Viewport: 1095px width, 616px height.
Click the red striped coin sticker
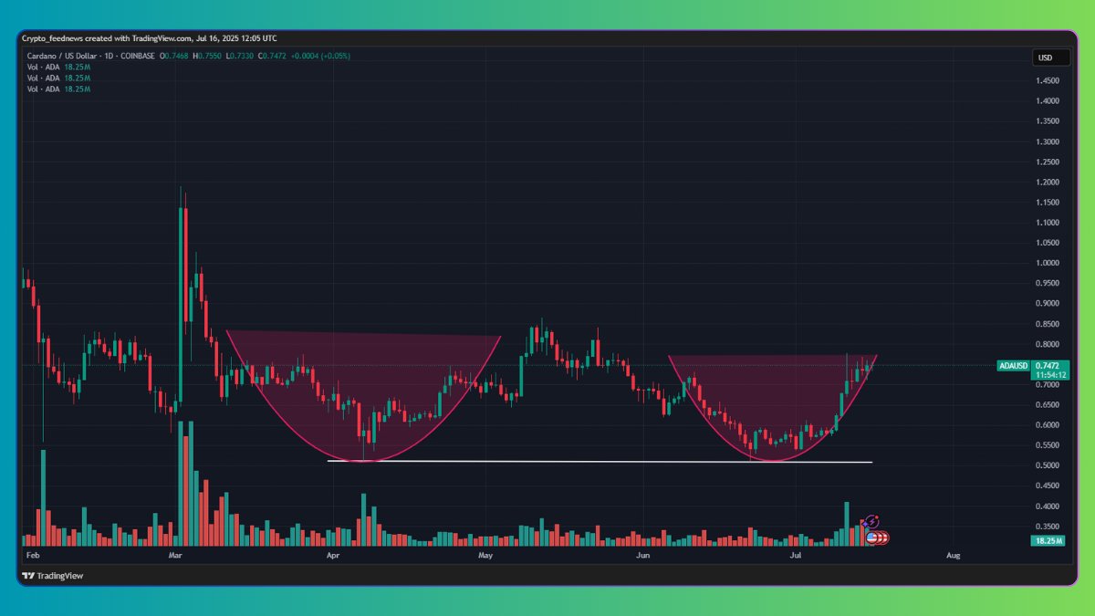[x=884, y=538]
